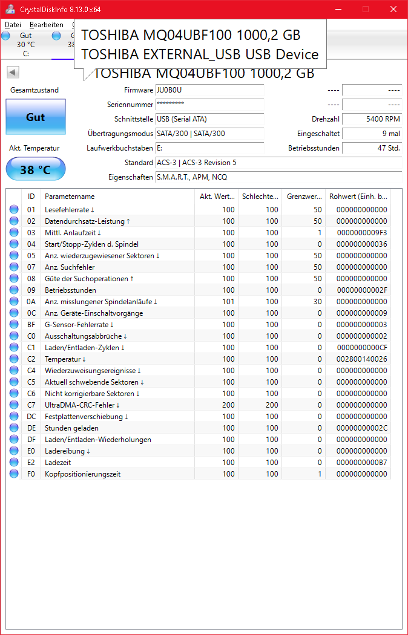Click status icon for Laden/Entladen-Wiederholungen row
Viewport: 408px width, 635px height.
pos(14,439)
